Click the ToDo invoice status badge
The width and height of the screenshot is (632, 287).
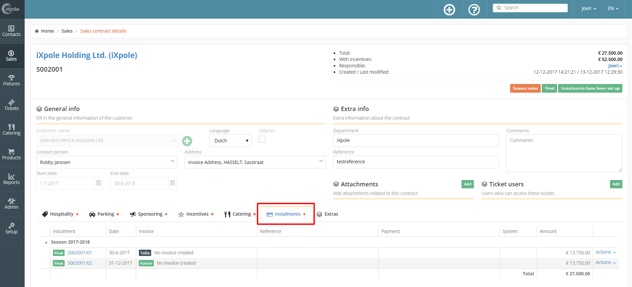tap(145, 253)
